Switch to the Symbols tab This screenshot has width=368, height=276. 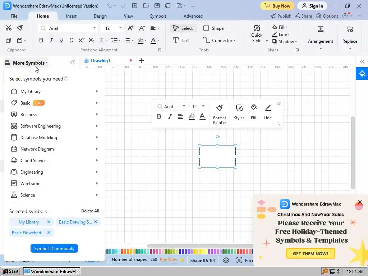(x=158, y=16)
